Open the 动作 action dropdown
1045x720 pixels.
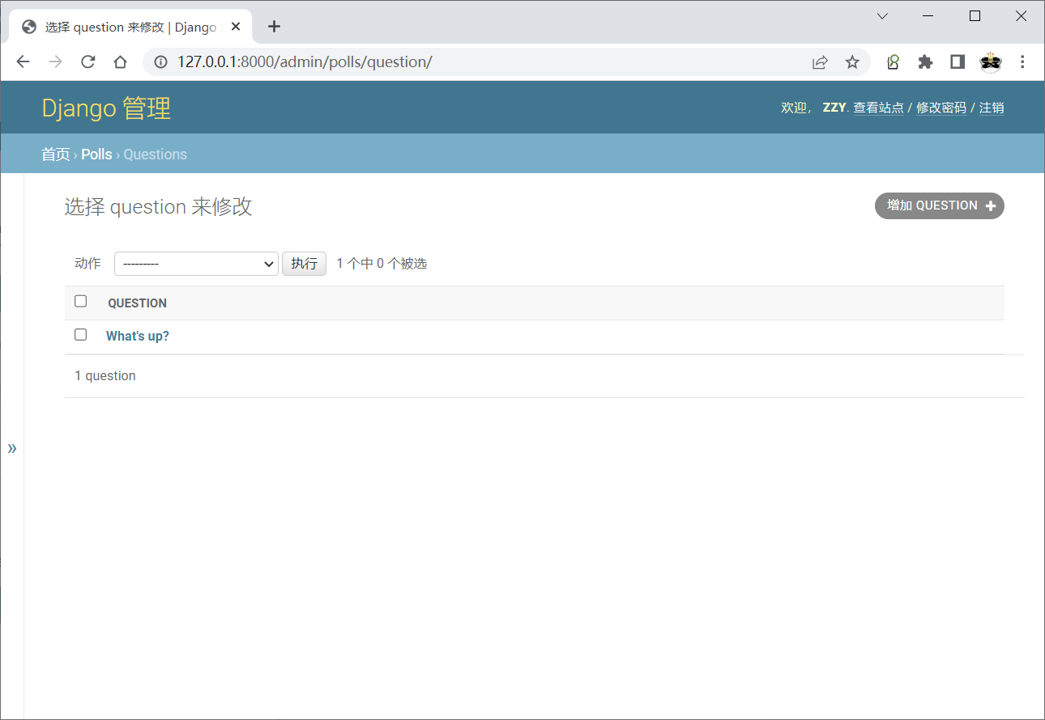coord(196,264)
